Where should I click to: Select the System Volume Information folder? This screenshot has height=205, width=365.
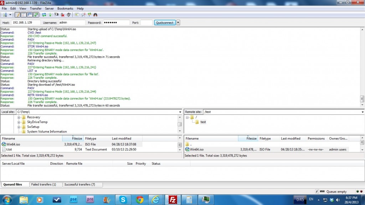click(47, 132)
